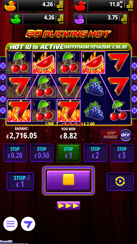This screenshot has width=137, height=244.
Task: Click the HOT 10 is ACTIVE banner
Action: [37, 47]
